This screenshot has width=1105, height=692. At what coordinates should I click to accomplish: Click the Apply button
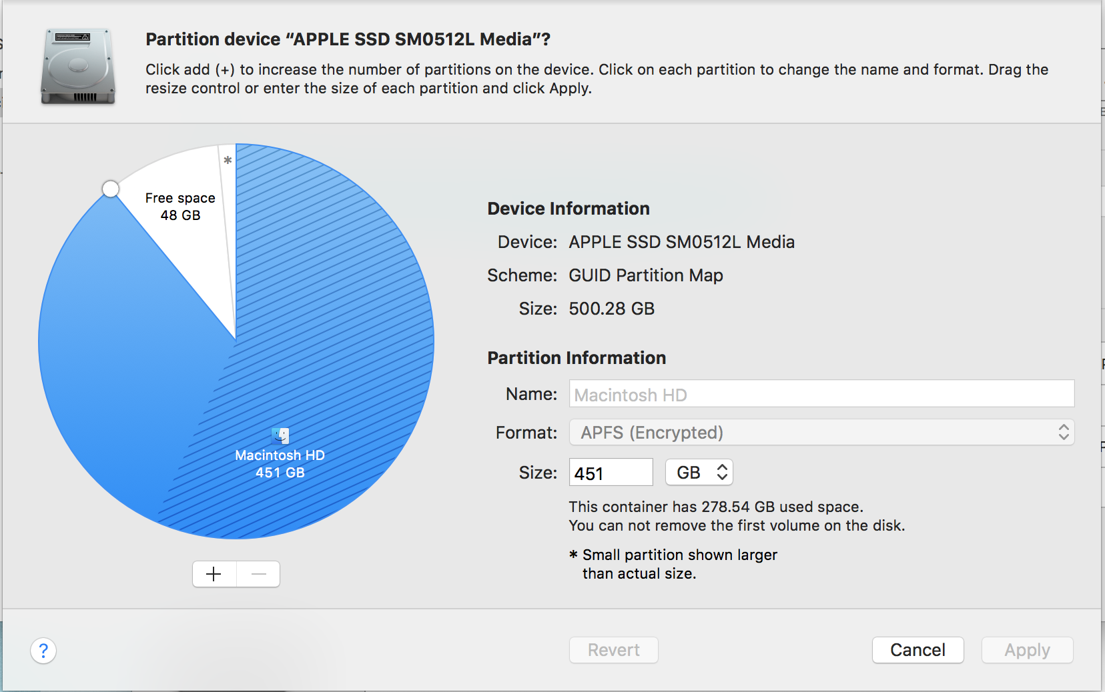click(1028, 650)
